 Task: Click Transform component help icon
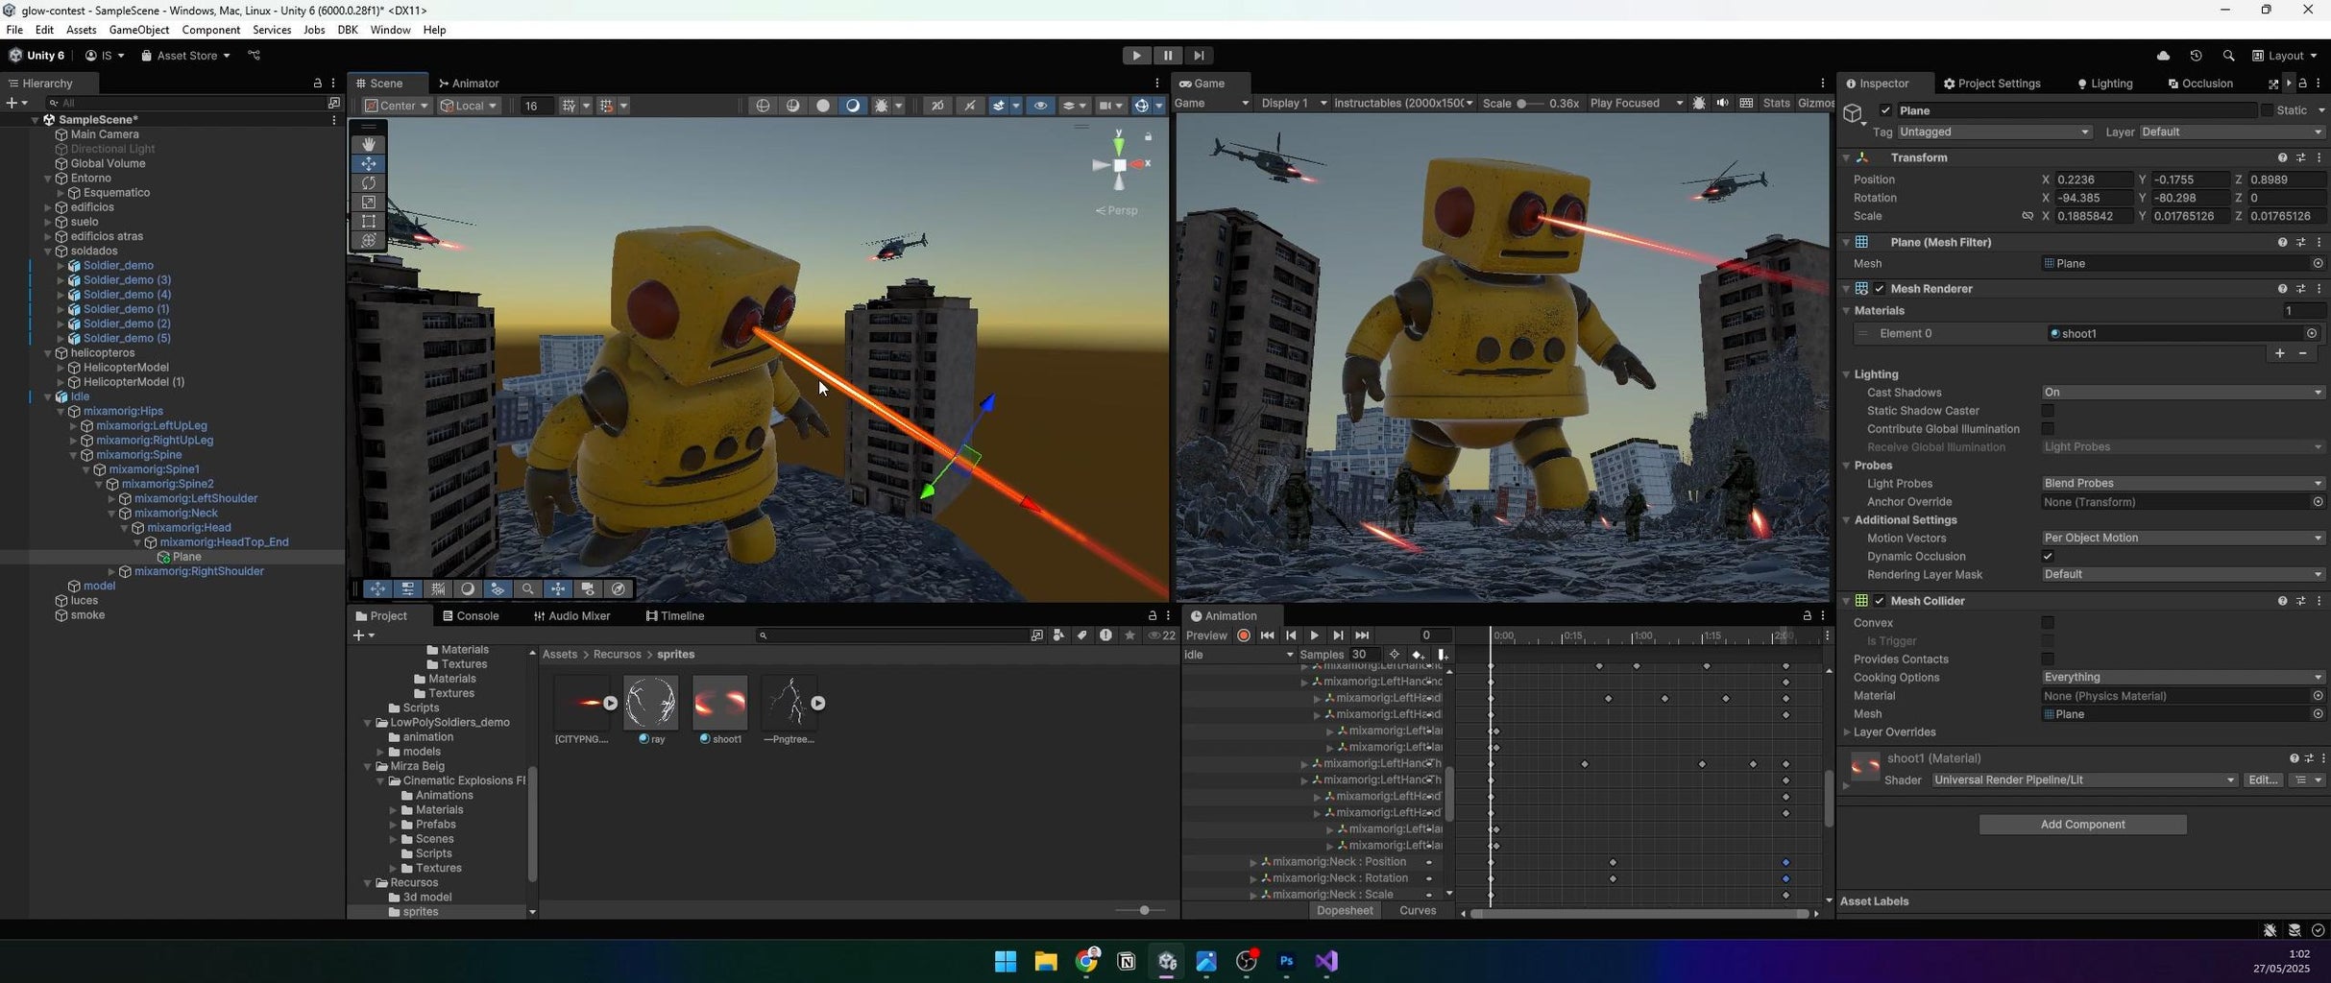(2282, 157)
